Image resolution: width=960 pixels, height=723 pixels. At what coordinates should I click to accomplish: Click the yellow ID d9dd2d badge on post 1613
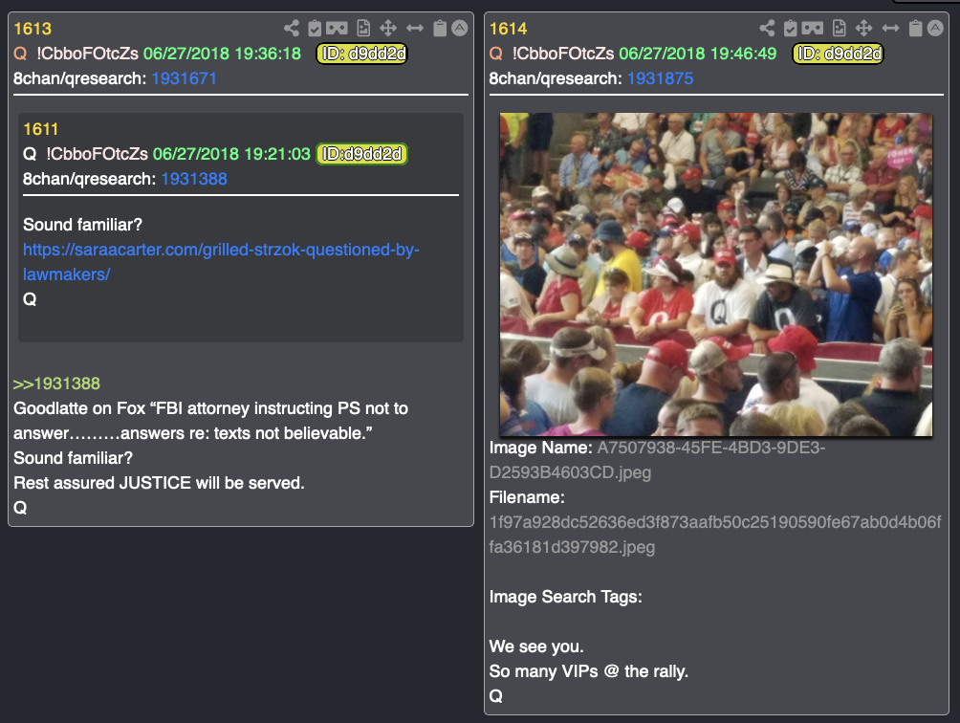(x=361, y=54)
